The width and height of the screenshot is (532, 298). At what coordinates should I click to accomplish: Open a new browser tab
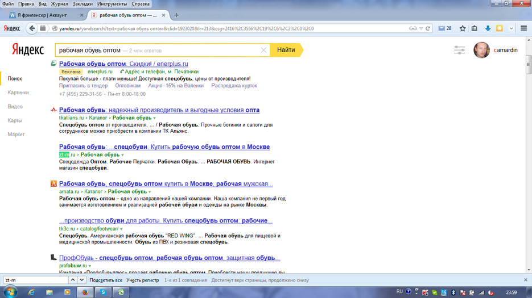[x=176, y=15]
